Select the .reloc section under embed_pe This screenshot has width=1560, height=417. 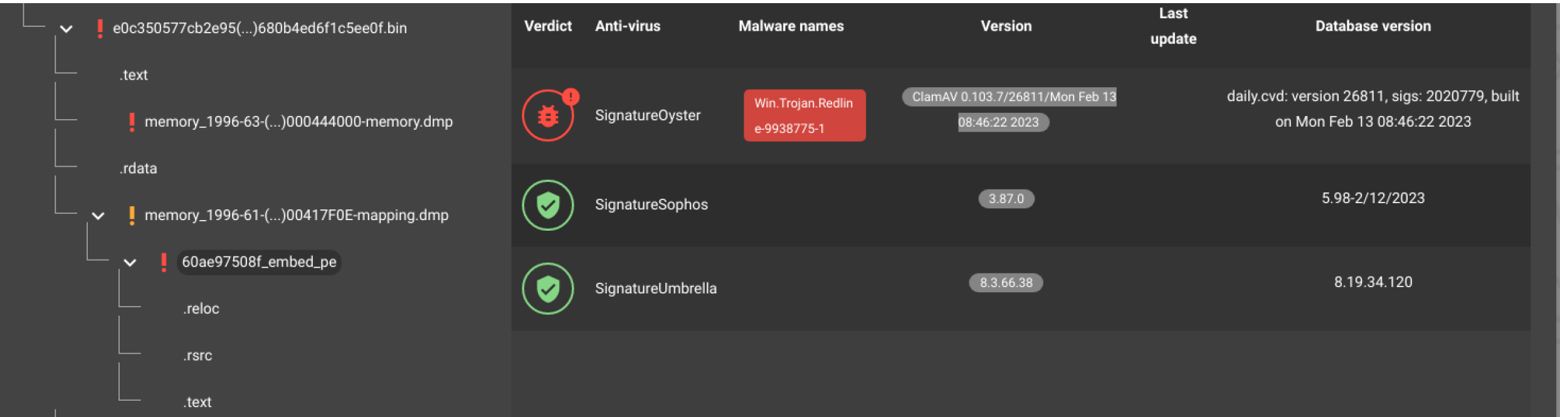(x=201, y=309)
